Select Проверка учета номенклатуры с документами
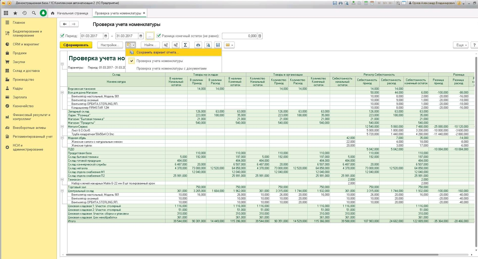This screenshot has width=478, height=259. (x=174, y=68)
